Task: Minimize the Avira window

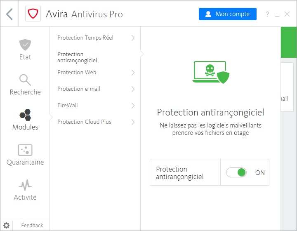Action: coord(277,15)
